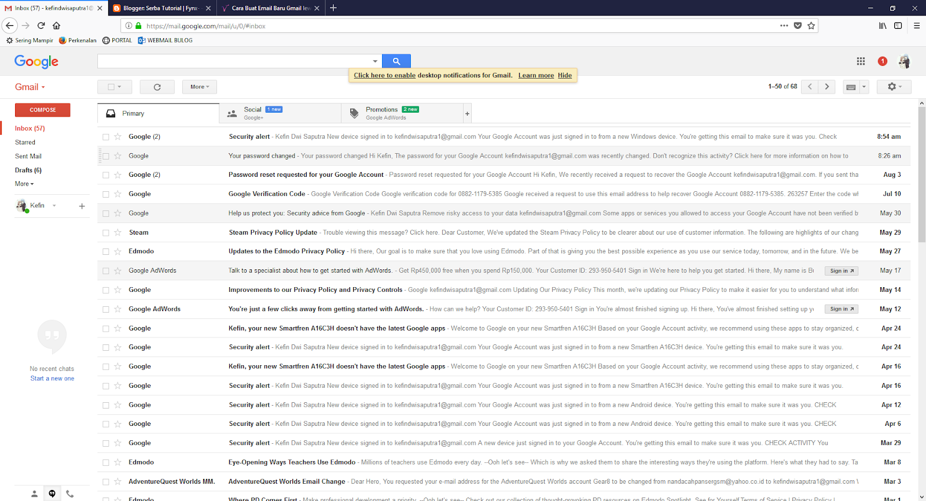Go back with the browser back arrow
Viewport: 926px width, 501px height.
[9, 25]
